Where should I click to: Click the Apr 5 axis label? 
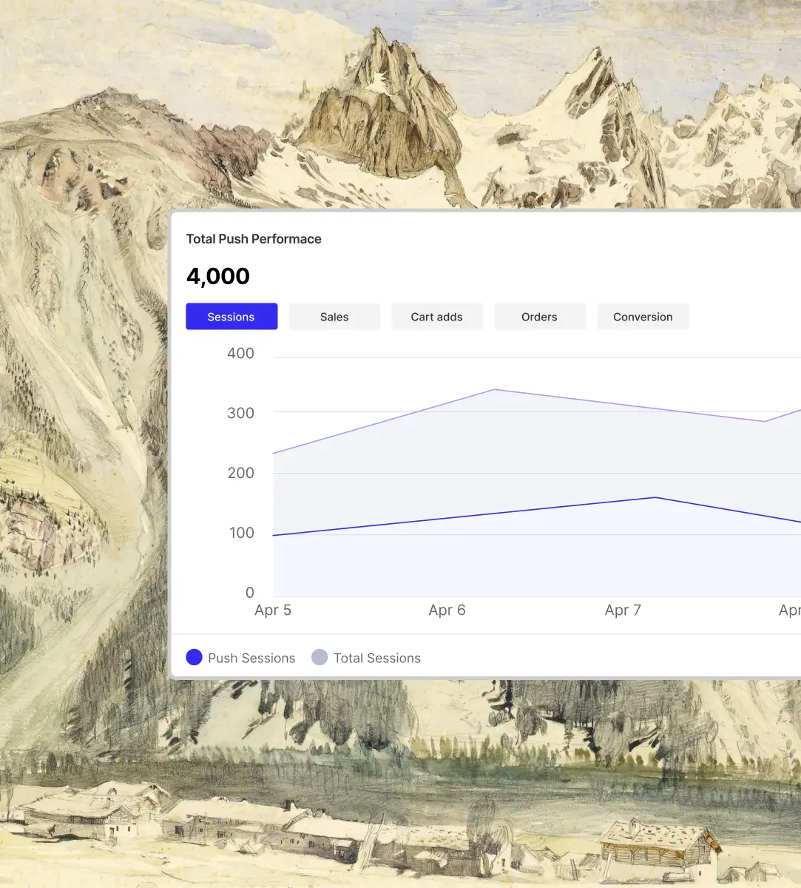[x=273, y=610]
